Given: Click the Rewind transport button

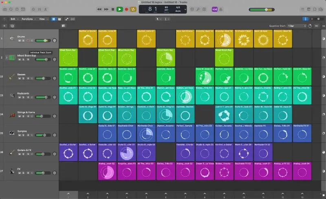Looking at the screenshot, I should coord(100,9).
